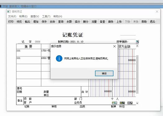
Task: Open the 工具(T) menu
Action: 46,16
